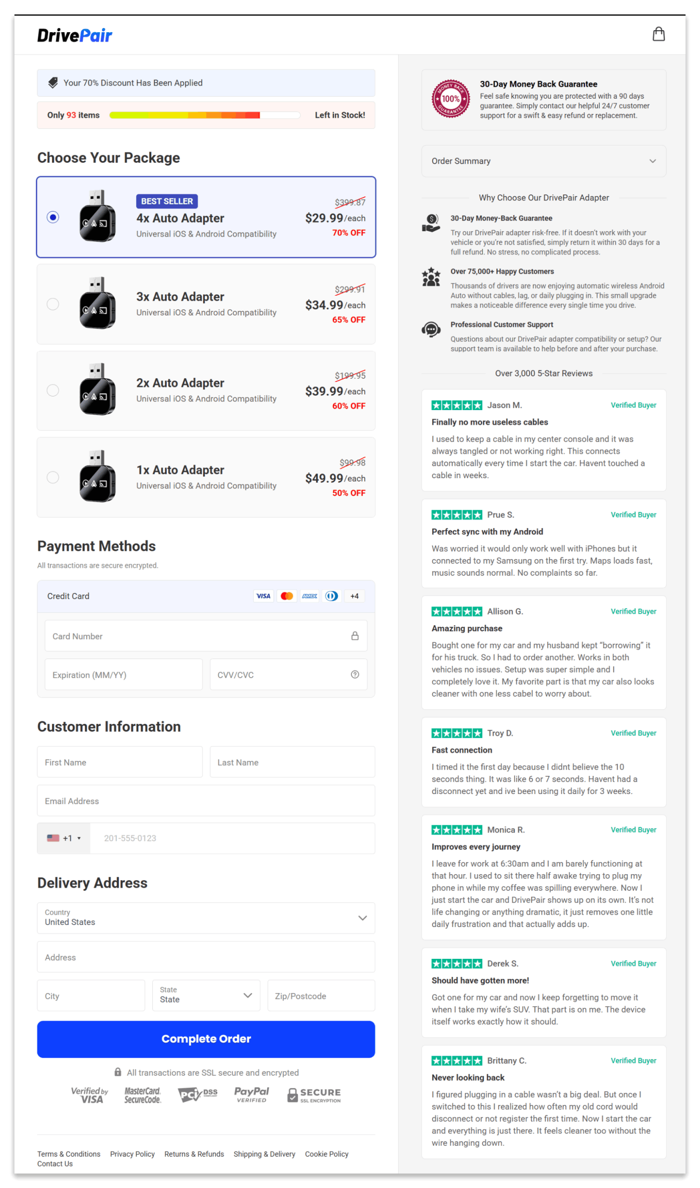Click the SSL padlock icon below Complete Order
This screenshot has height=1188, width=700.
click(x=118, y=1072)
